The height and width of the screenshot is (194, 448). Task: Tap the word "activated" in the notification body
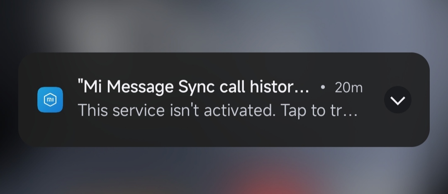pyautogui.click(x=239, y=110)
